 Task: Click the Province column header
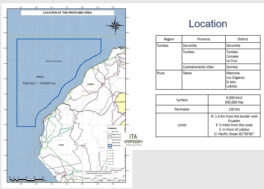tap(204, 39)
